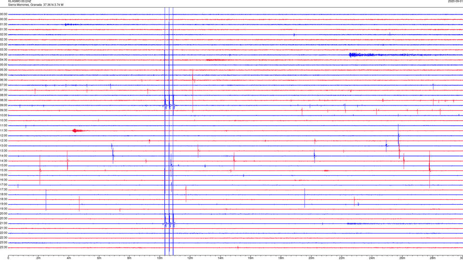463x260 pixels.
Task: Click the 18:00 trace label
Action: pos(3,195)
